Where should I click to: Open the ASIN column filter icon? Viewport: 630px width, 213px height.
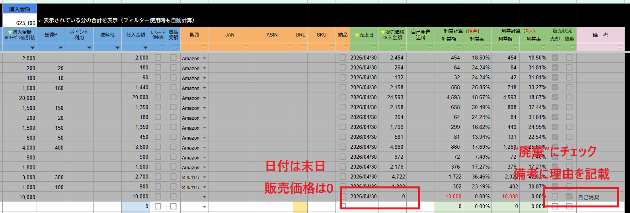pyautogui.click(x=289, y=47)
